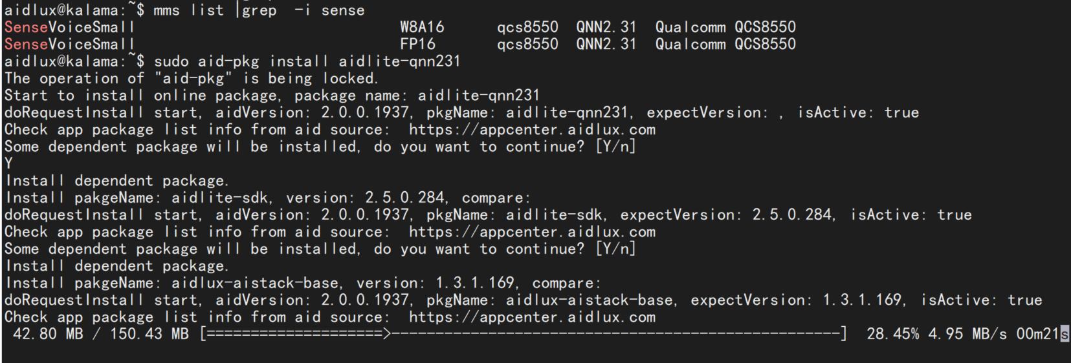Click the 42.80 MB downloaded size text

[x=48, y=334]
